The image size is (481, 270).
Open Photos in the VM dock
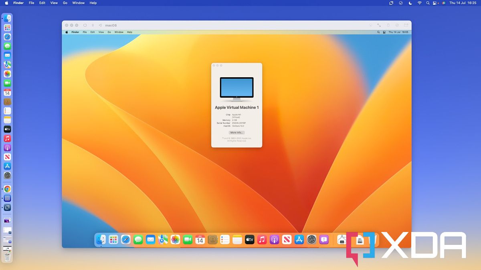(x=175, y=240)
